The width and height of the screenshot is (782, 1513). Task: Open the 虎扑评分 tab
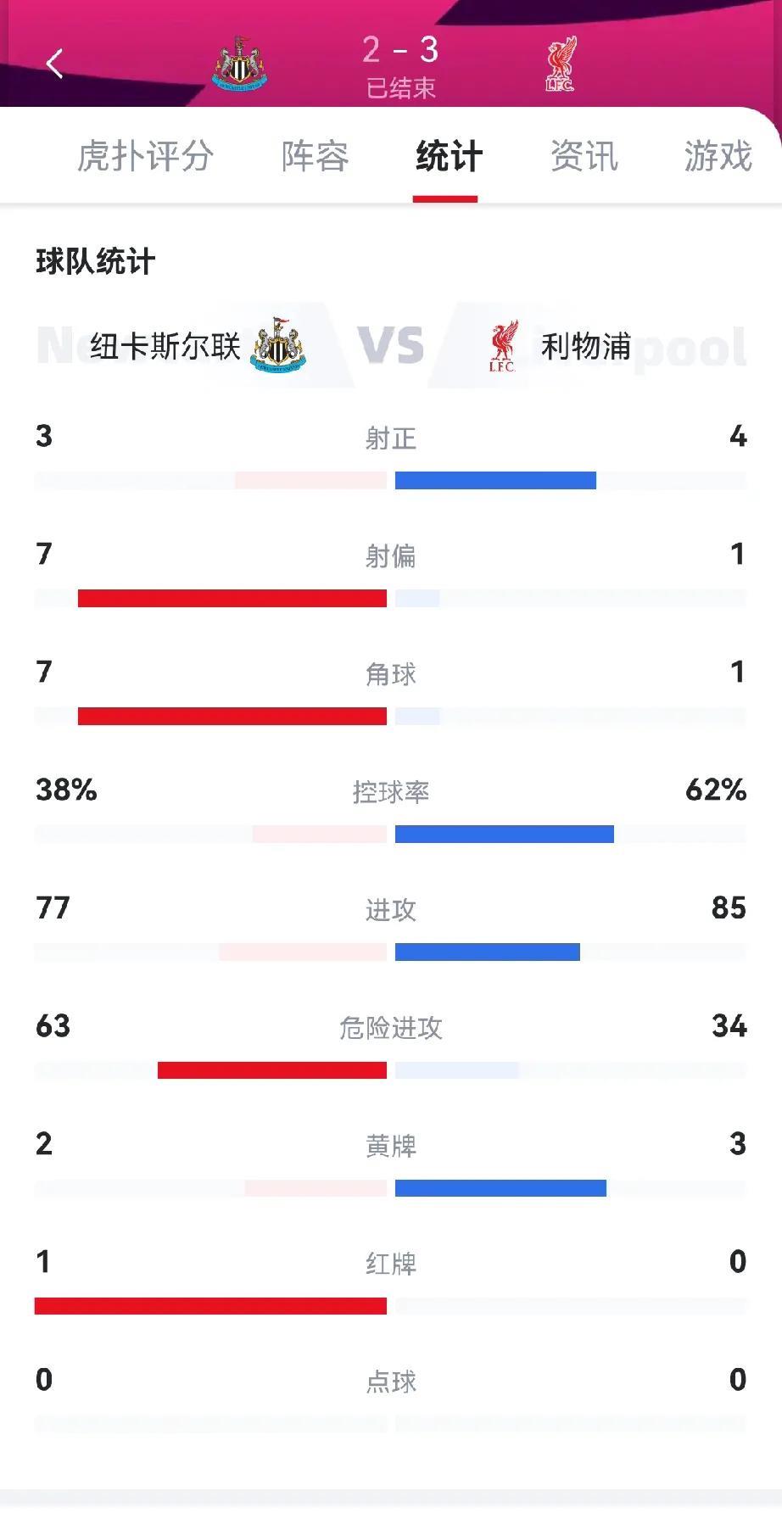click(145, 156)
